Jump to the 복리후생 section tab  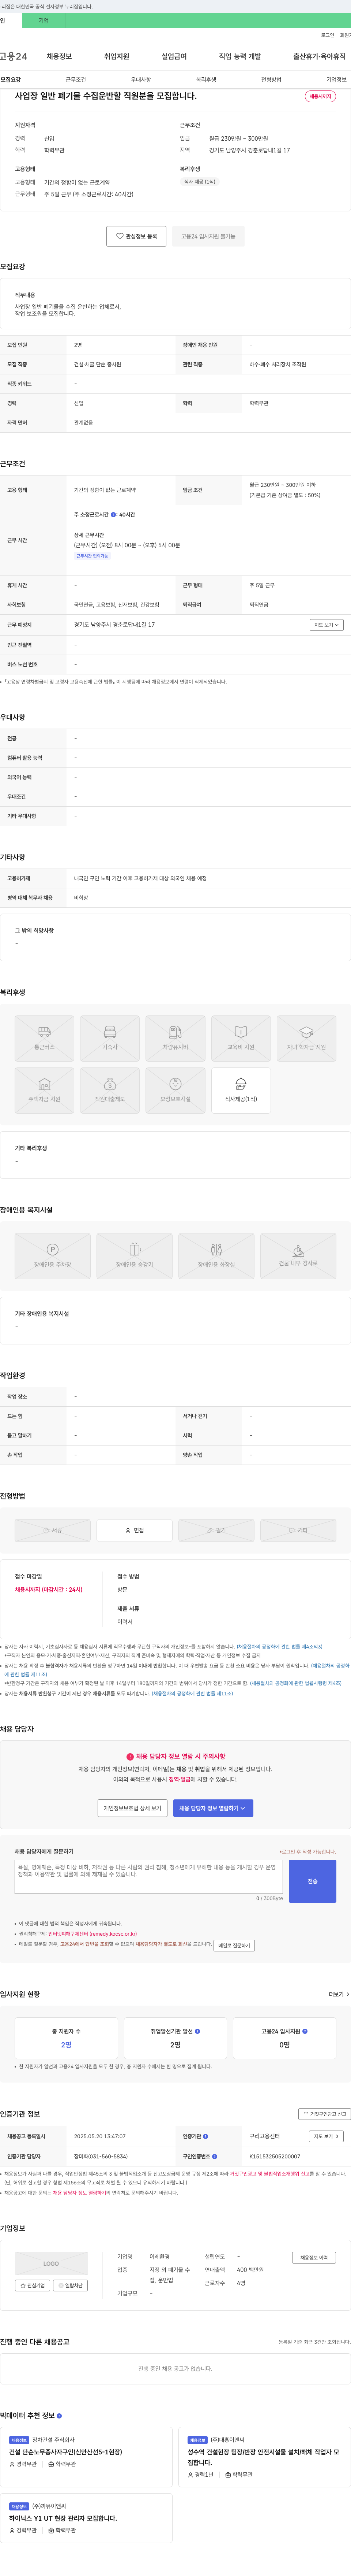coord(207,79)
